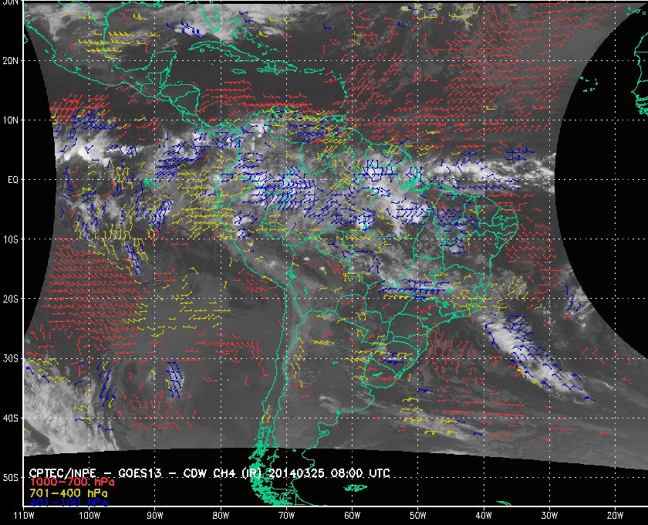Viewport: 648px width, 525px height.
Task: Click the 30S latitude axis label
Action: (x=10, y=359)
